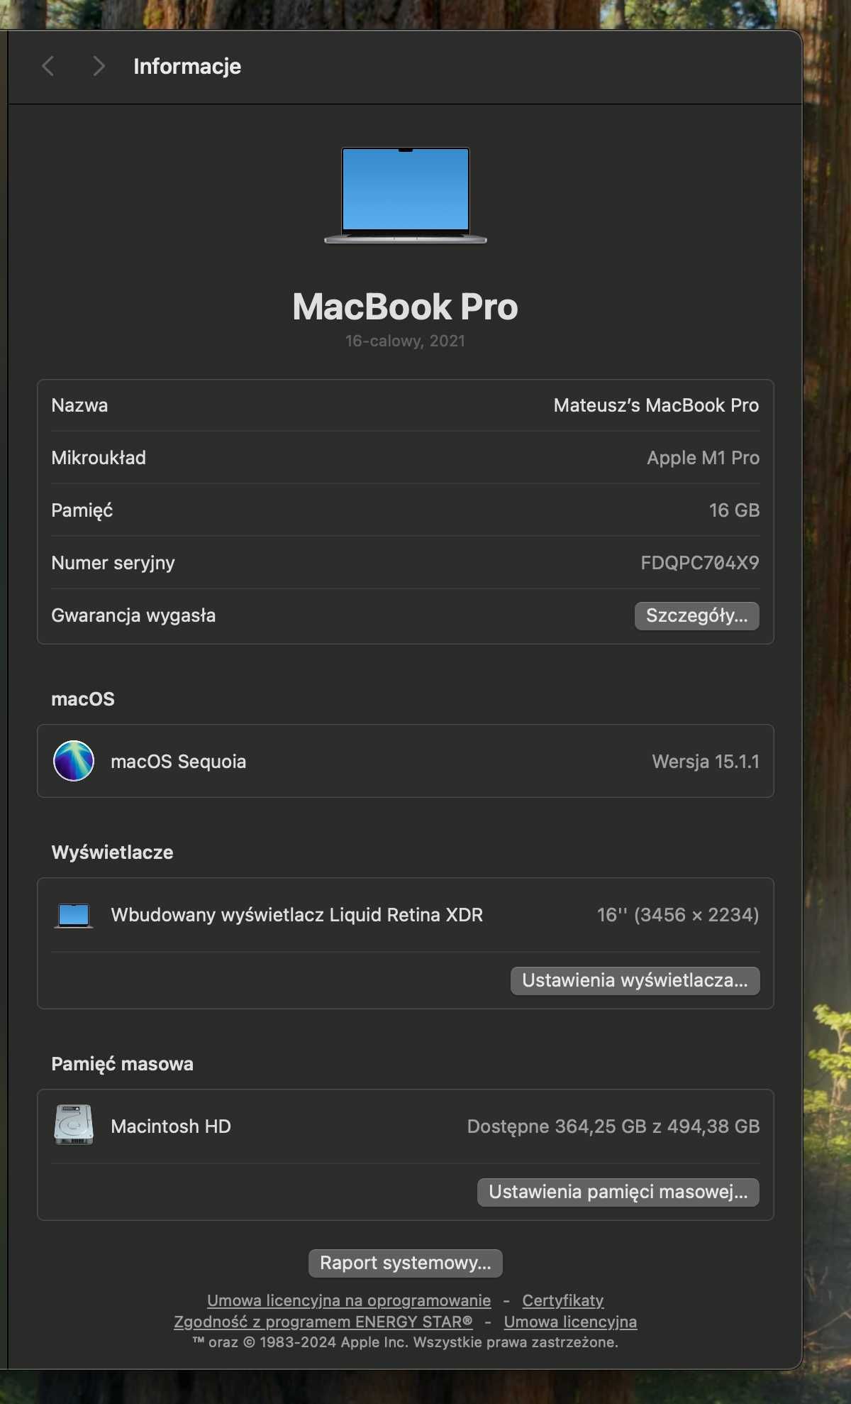Viewport: 851px width, 1404px height.
Task: Click the Wyświetlacze section heading
Action: tap(112, 852)
